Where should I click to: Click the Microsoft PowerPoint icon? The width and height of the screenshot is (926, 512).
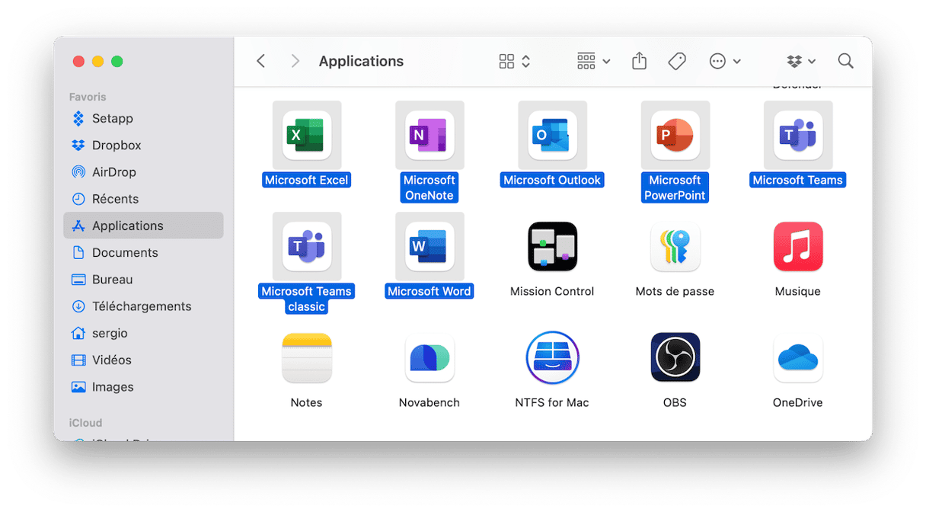tap(675, 136)
